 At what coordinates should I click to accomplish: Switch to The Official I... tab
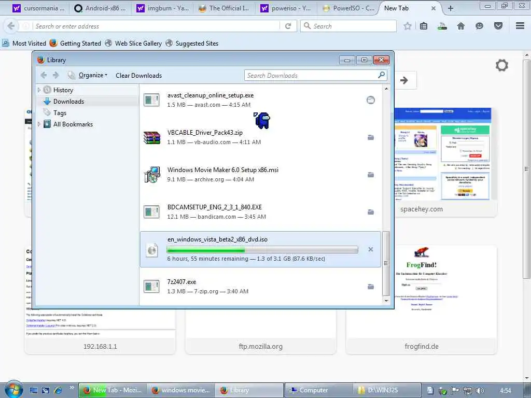pyautogui.click(x=224, y=8)
